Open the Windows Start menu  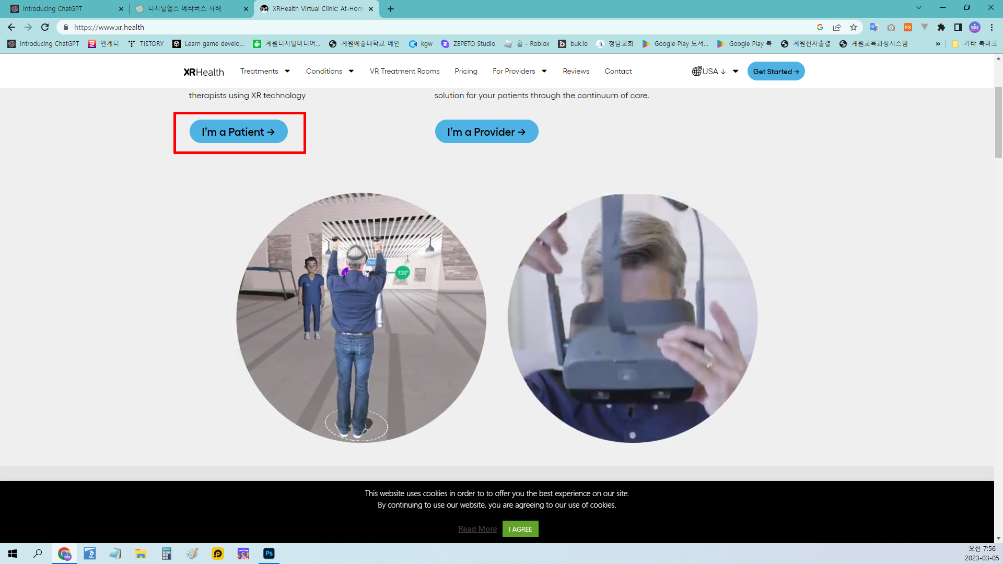pos(13,554)
